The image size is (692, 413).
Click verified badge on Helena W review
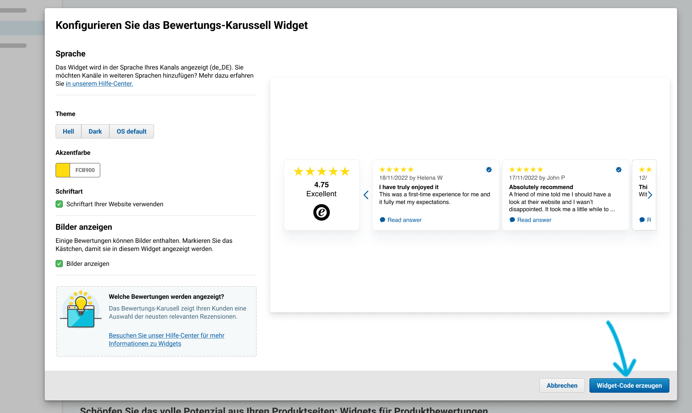click(x=489, y=170)
